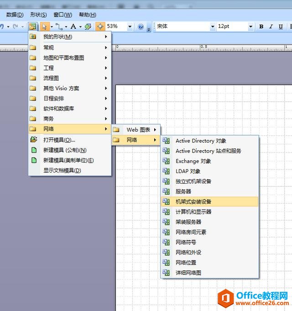Open 架装服务器 stencil
This screenshot has height=311, width=292.
(209, 222)
